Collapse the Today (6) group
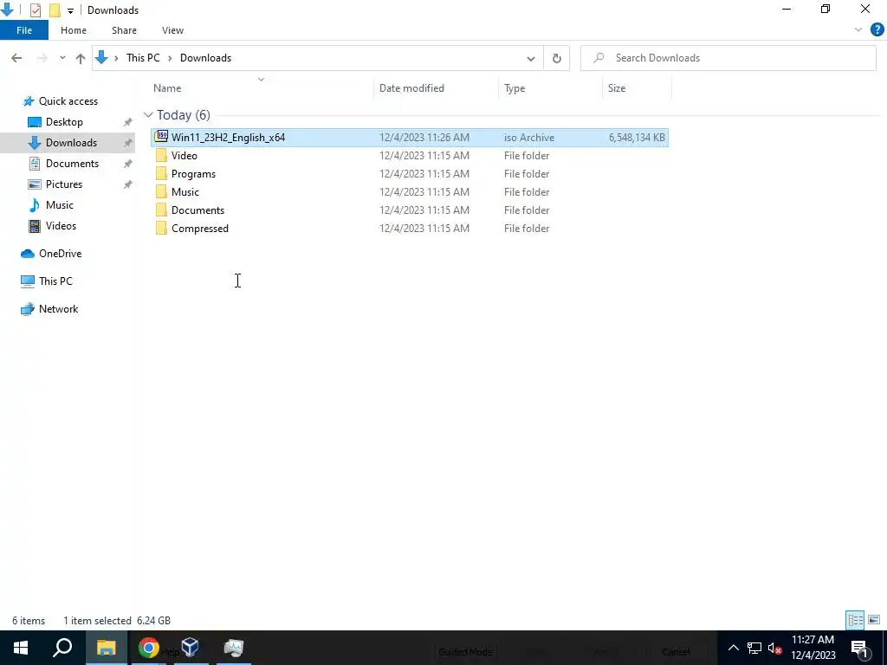The height and width of the screenshot is (665, 887). coord(148,115)
